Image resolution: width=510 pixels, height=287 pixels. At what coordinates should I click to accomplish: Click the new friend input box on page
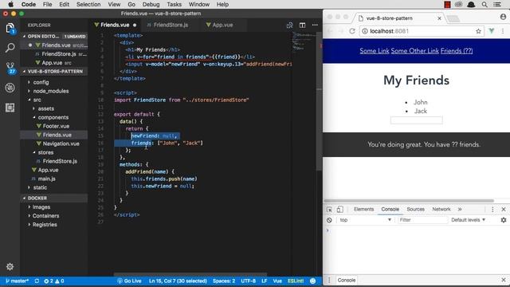(x=416, y=120)
